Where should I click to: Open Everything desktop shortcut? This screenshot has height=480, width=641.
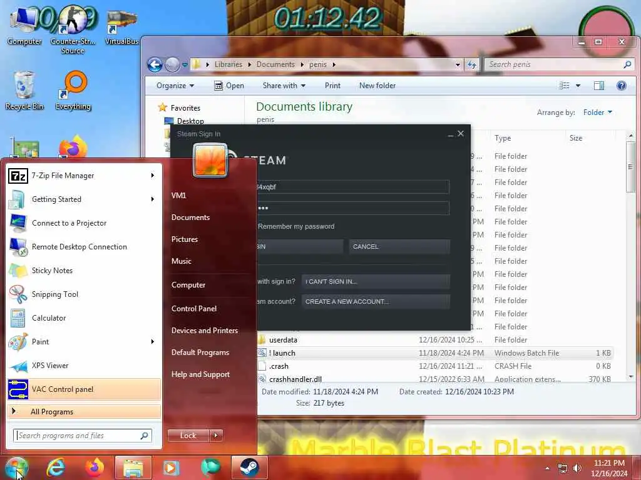coord(73,90)
